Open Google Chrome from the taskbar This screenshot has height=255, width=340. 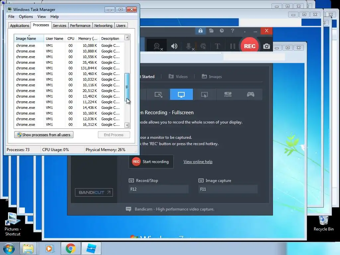tap(70, 248)
